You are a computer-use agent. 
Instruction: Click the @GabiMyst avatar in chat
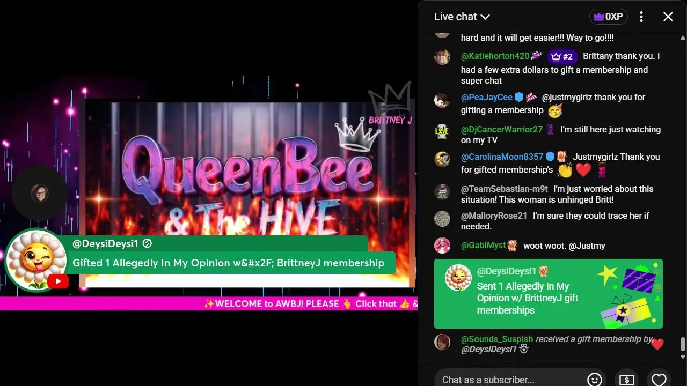[442, 246]
